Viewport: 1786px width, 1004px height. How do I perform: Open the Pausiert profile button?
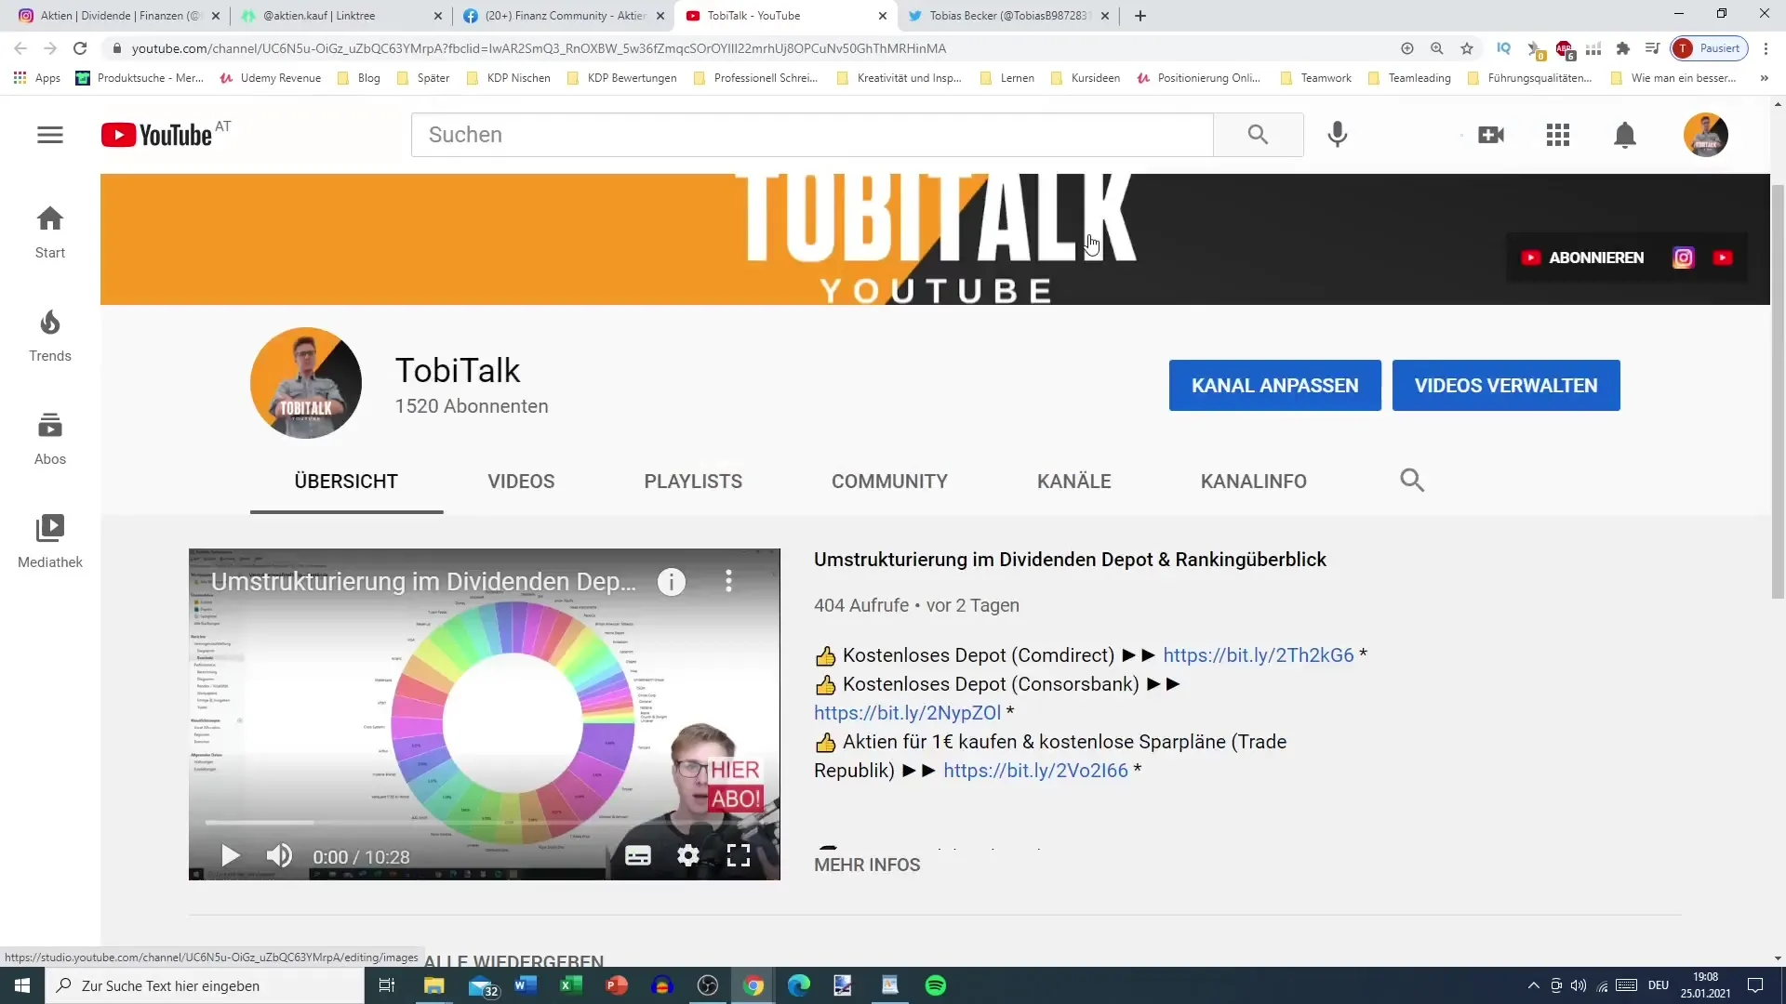click(1710, 48)
